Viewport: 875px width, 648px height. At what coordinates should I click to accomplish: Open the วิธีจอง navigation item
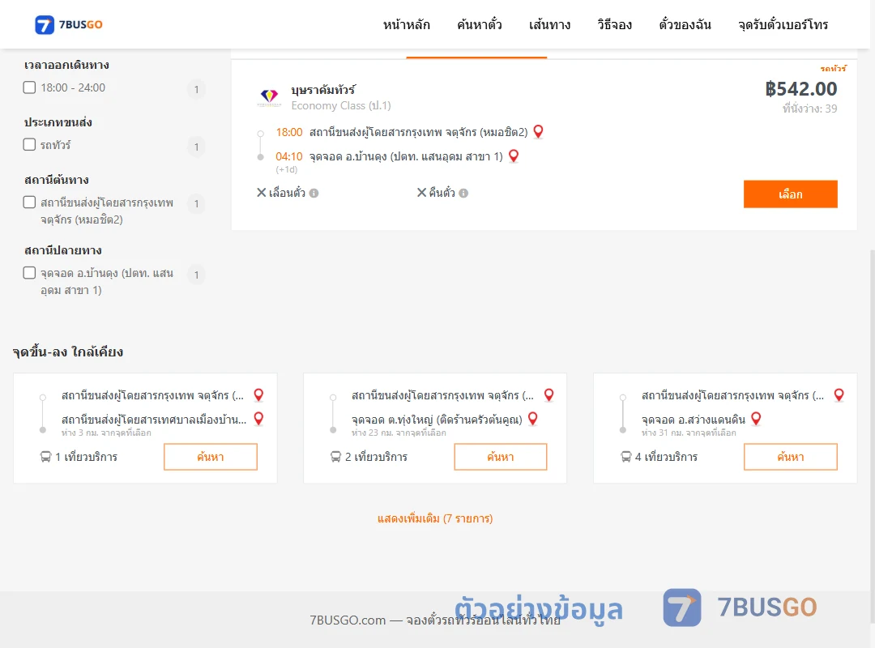614,25
